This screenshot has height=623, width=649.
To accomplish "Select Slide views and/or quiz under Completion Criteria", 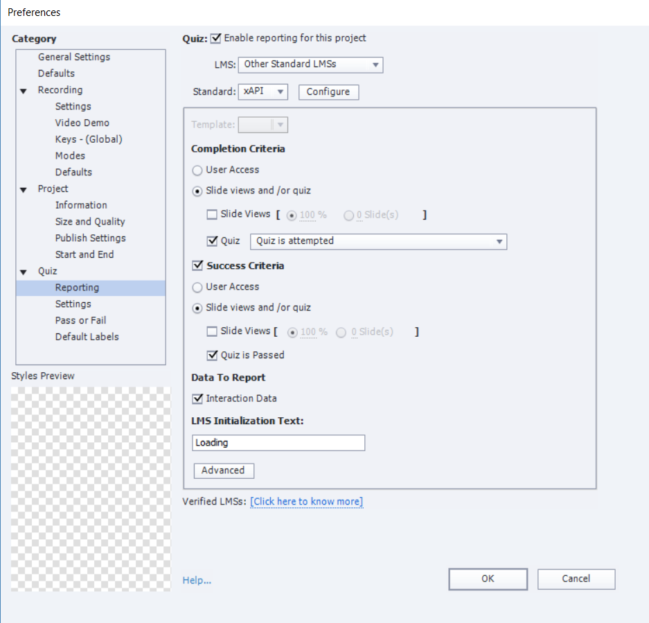I will pos(197,191).
